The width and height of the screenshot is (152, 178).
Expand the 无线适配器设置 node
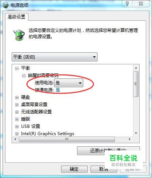tap(17, 112)
